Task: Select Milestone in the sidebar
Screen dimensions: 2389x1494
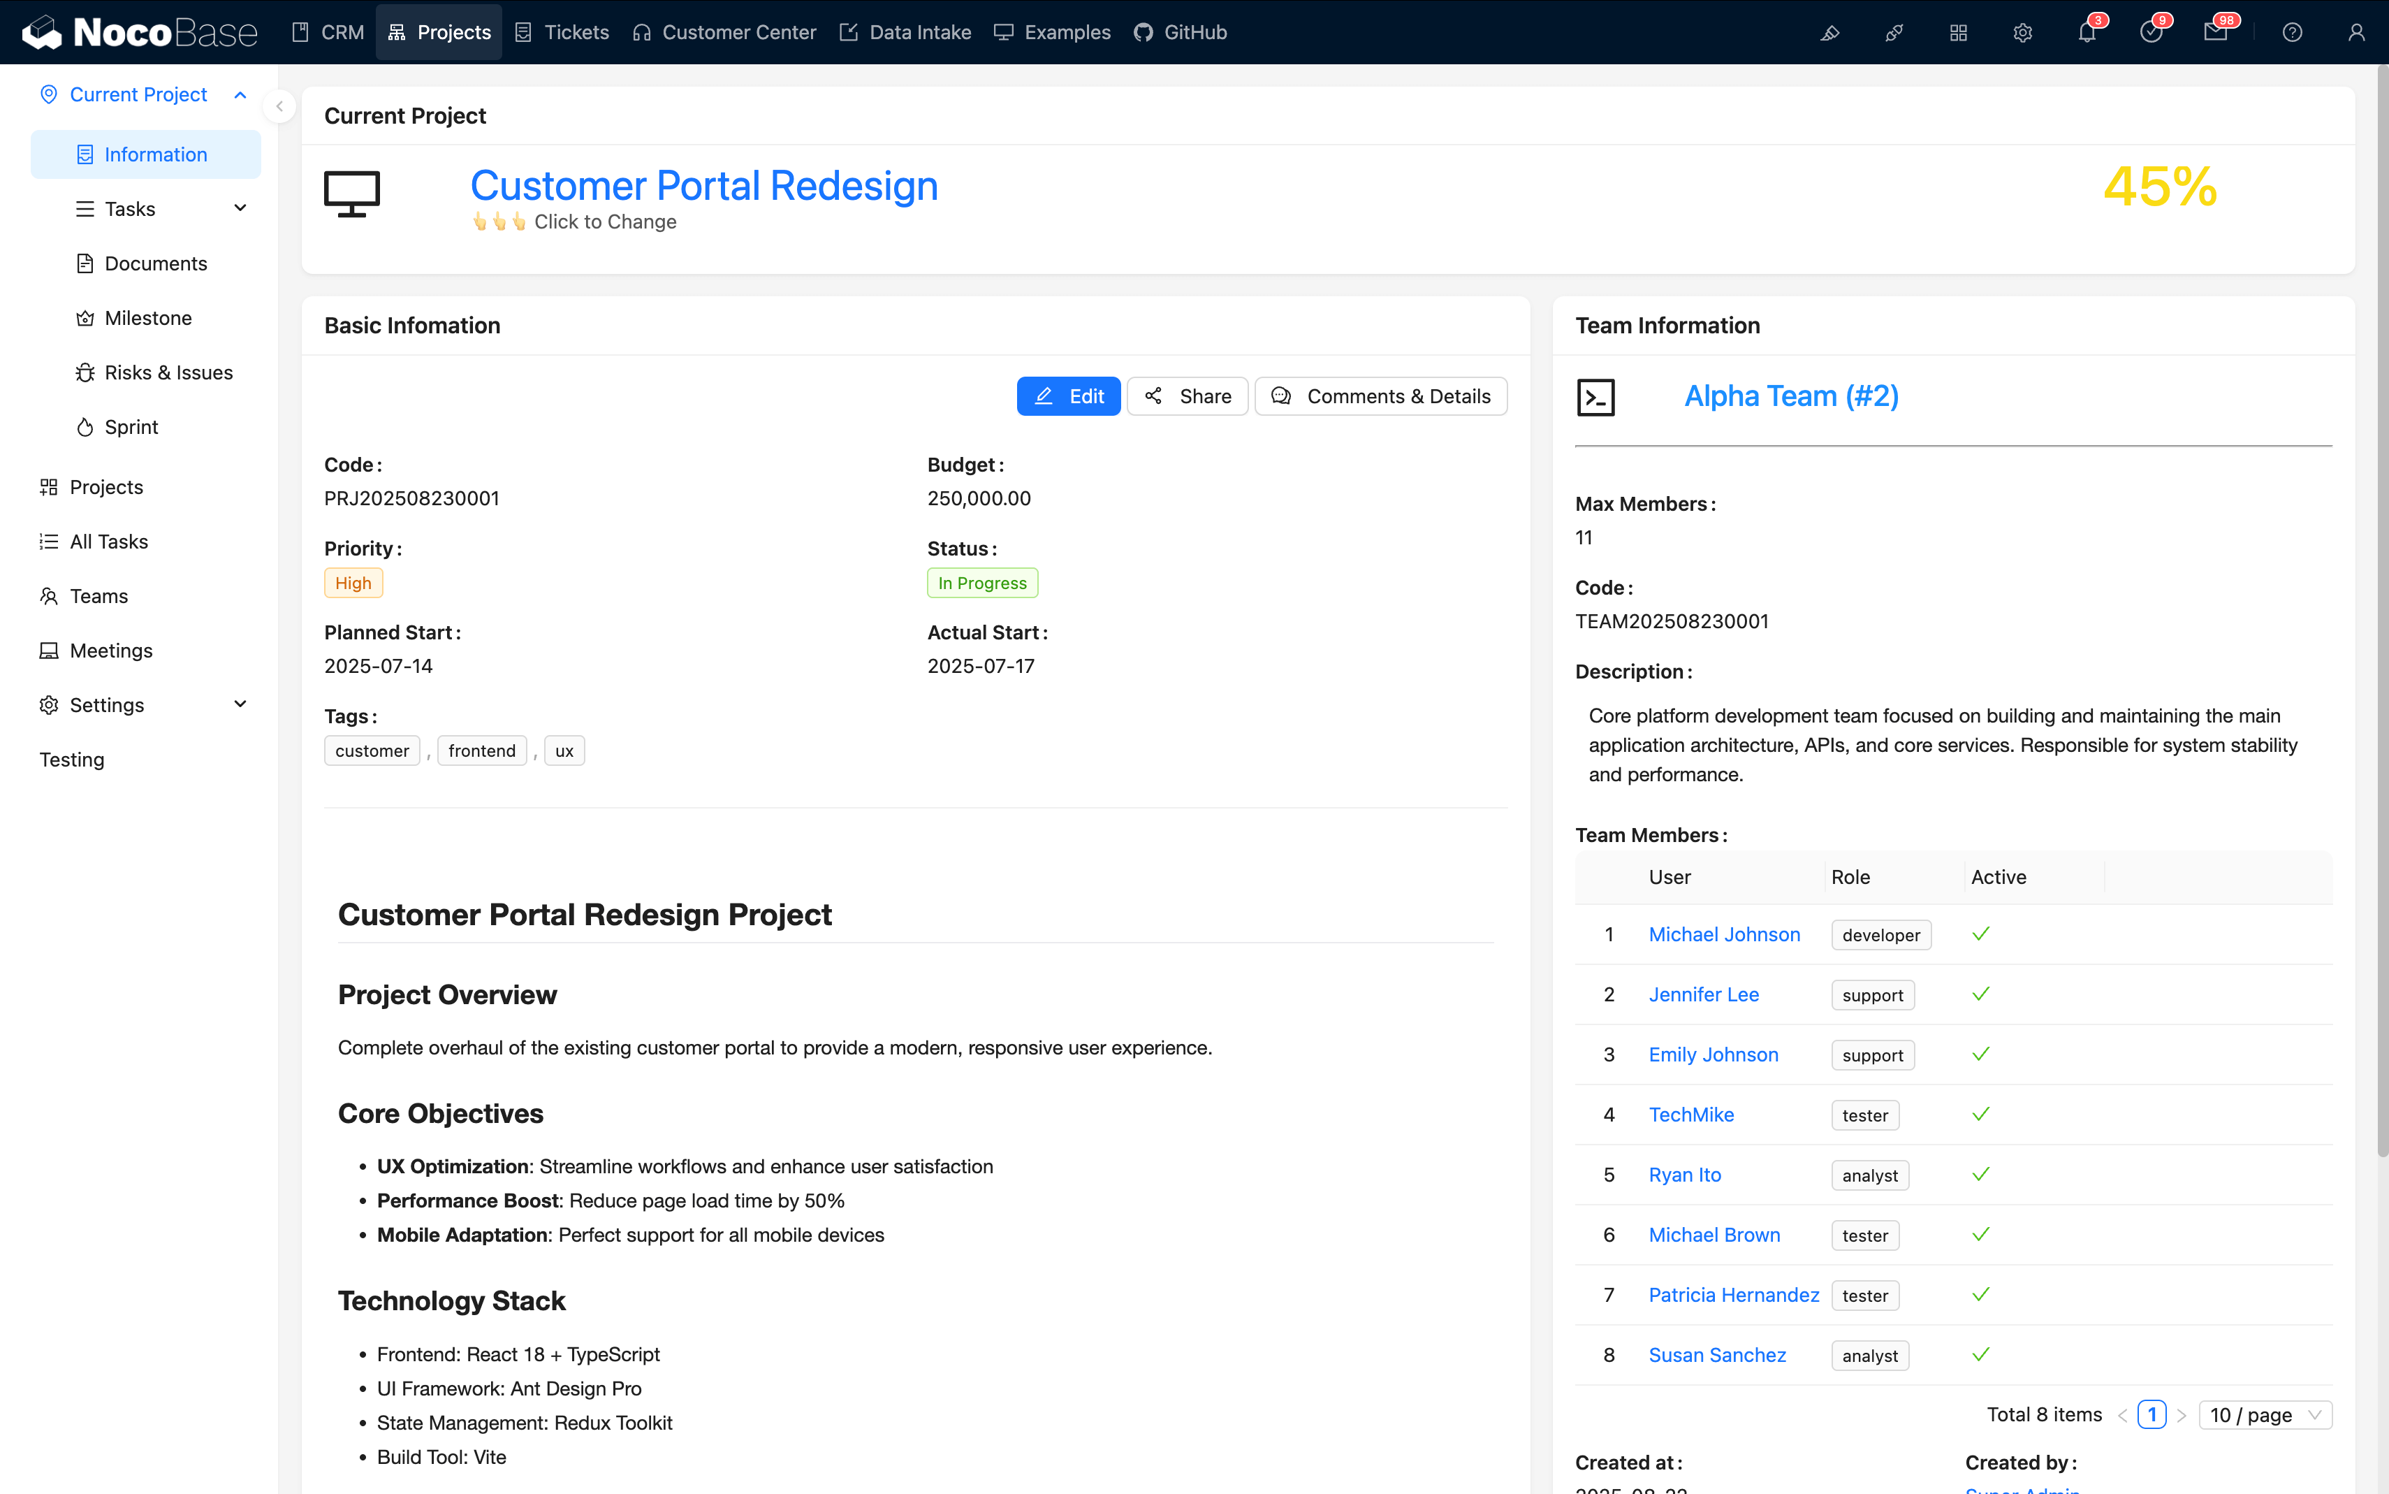Action: coord(148,317)
